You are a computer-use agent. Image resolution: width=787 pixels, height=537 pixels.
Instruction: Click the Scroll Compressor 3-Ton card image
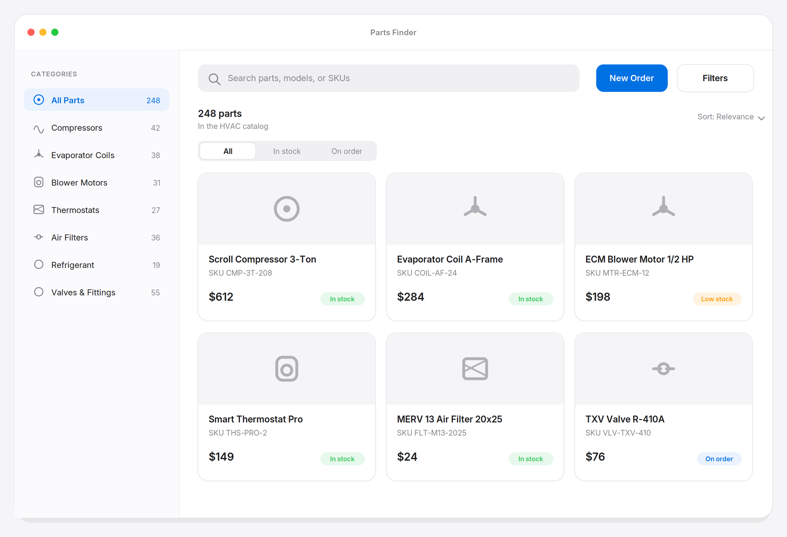click(287, 209)
